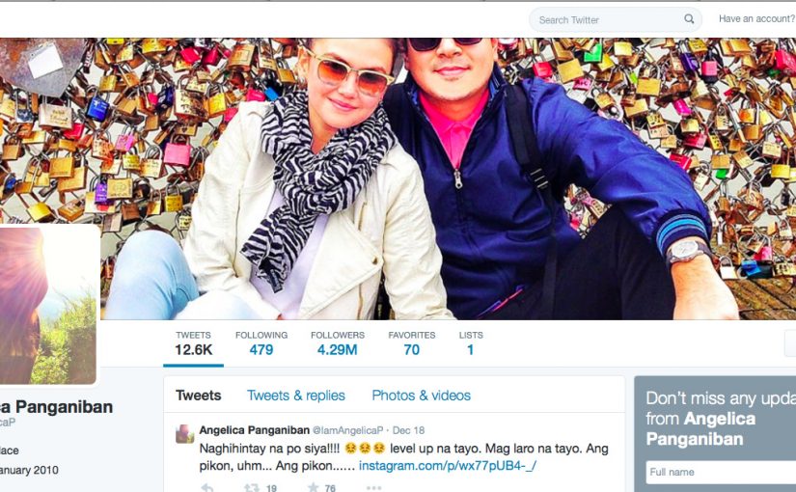Open the more options ellipsis on tweet
Image resolution: width=796 pixels, height=492 pixels.
373,488
